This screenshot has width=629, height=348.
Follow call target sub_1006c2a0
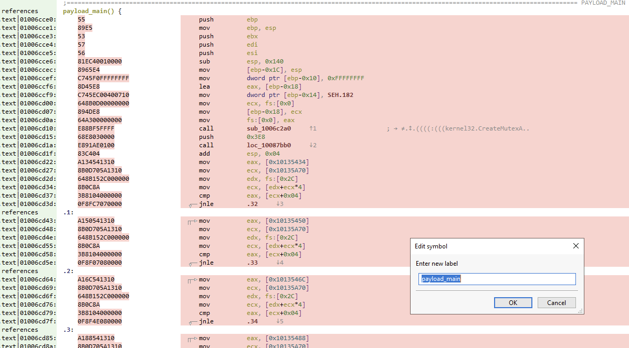[268, 128]
